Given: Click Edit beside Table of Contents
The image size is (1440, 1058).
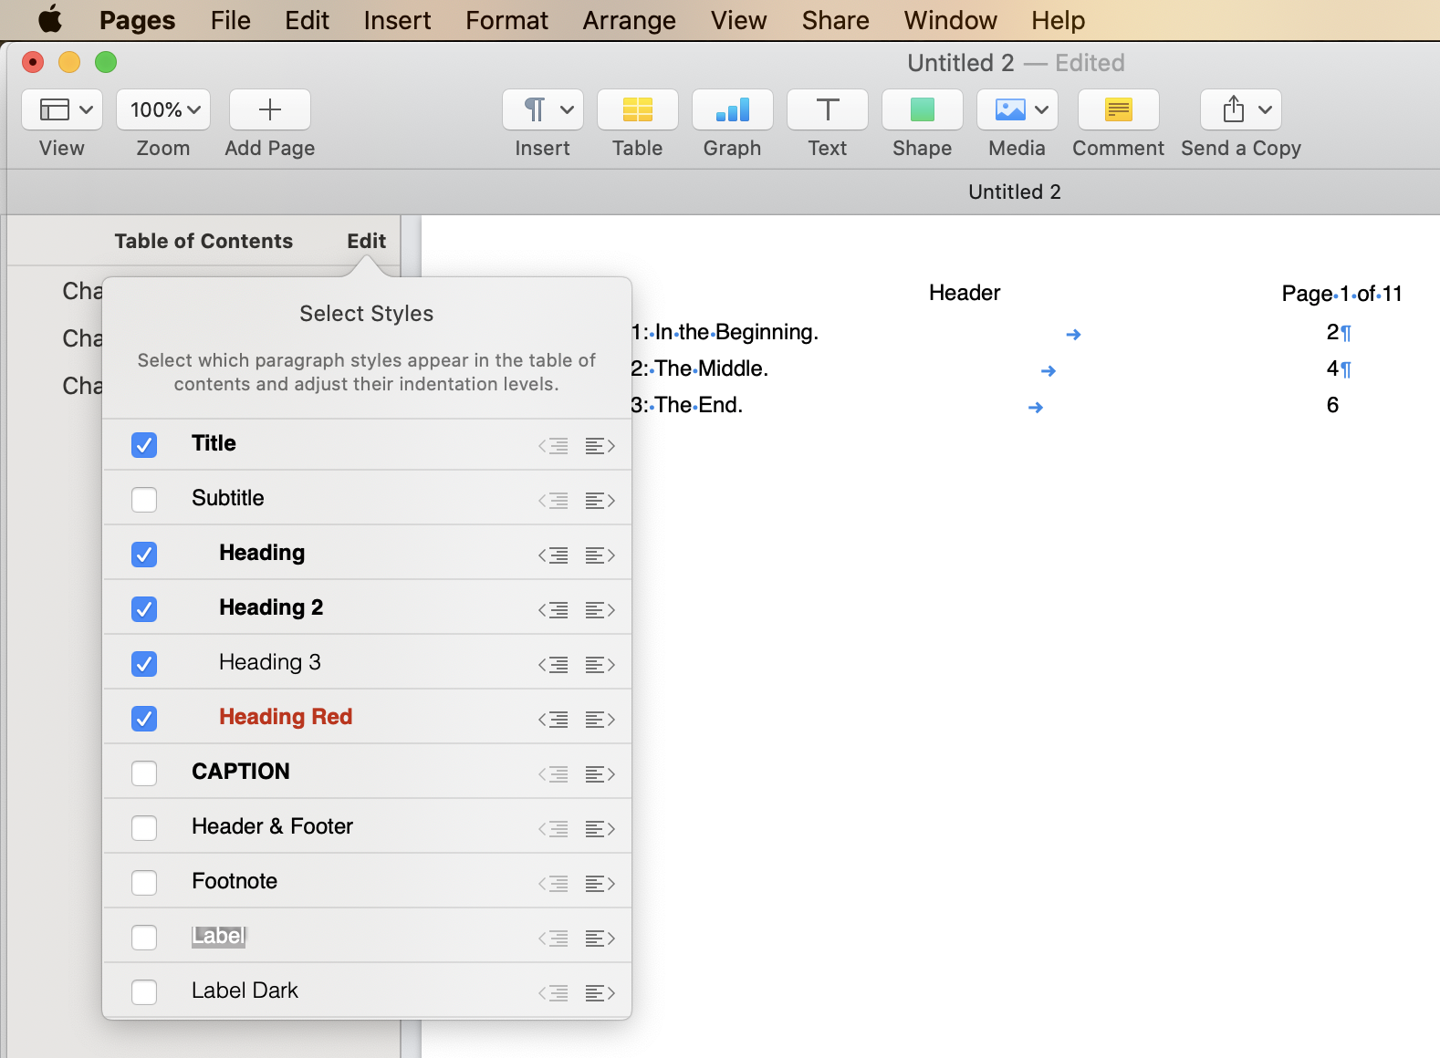Looking at the screenshot, I should pyautogui.click(x=367, y=241).
